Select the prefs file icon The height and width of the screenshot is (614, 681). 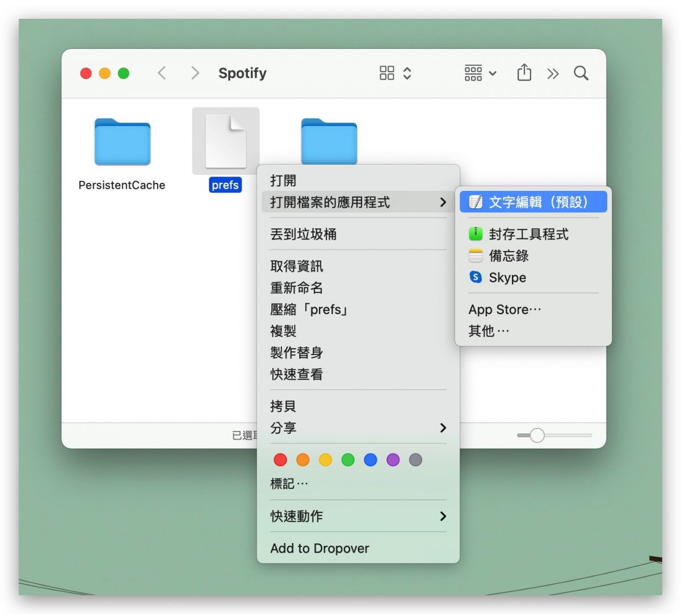pyautogui.click(x=226, y=141)
